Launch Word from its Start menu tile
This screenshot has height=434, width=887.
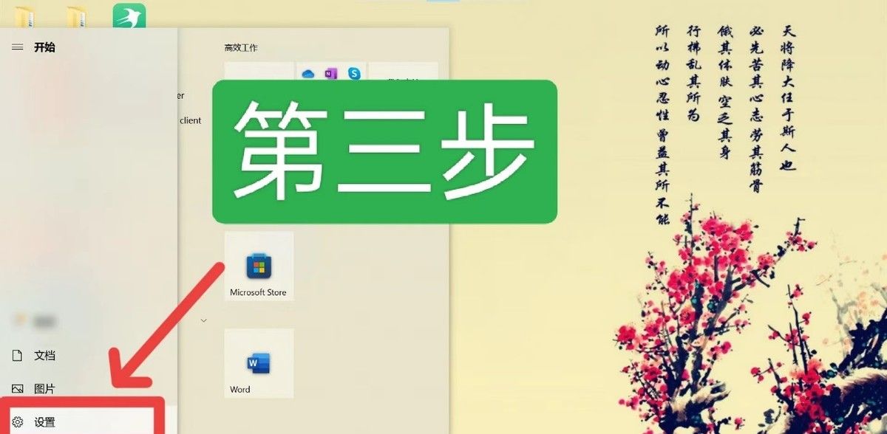pyautogui.click(x=257, y=362)
